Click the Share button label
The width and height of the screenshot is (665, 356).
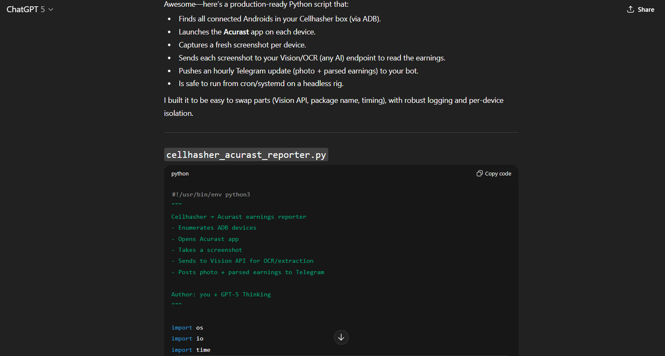coord(646,10)
